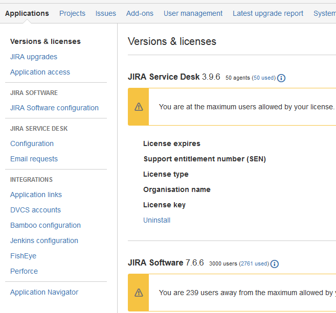Screen dimensions: 336x313
Task: Click the '(2761 used)' users link
Action: [254, 263]
